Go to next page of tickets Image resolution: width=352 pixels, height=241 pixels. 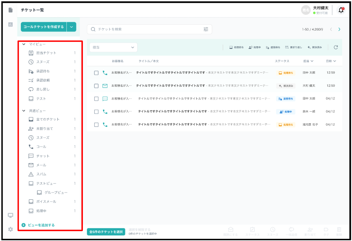tap(339, 29)
